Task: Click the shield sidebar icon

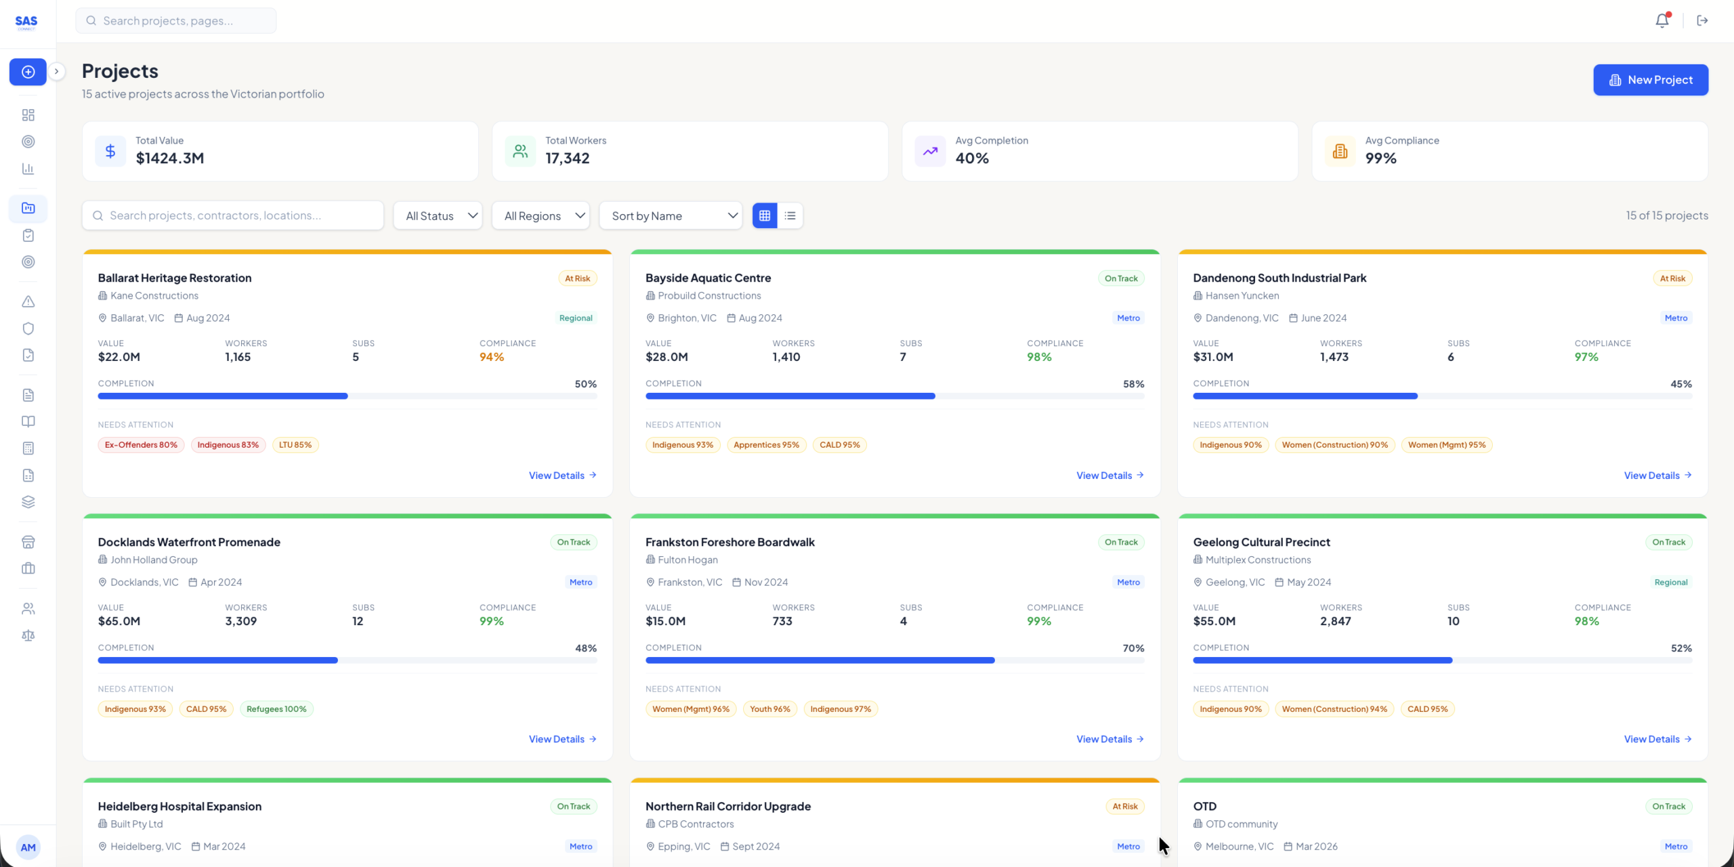Action: pyautogui.click(x=28, y=329)
